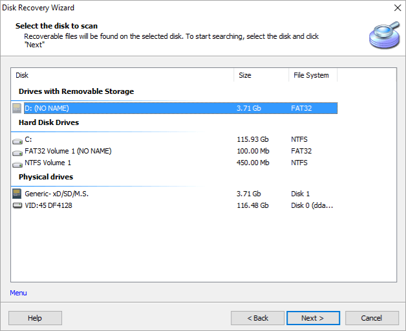Cancel the Disk Recovery Wizard
This screenshot has height=331, width=406.
[x=372, y=318]
